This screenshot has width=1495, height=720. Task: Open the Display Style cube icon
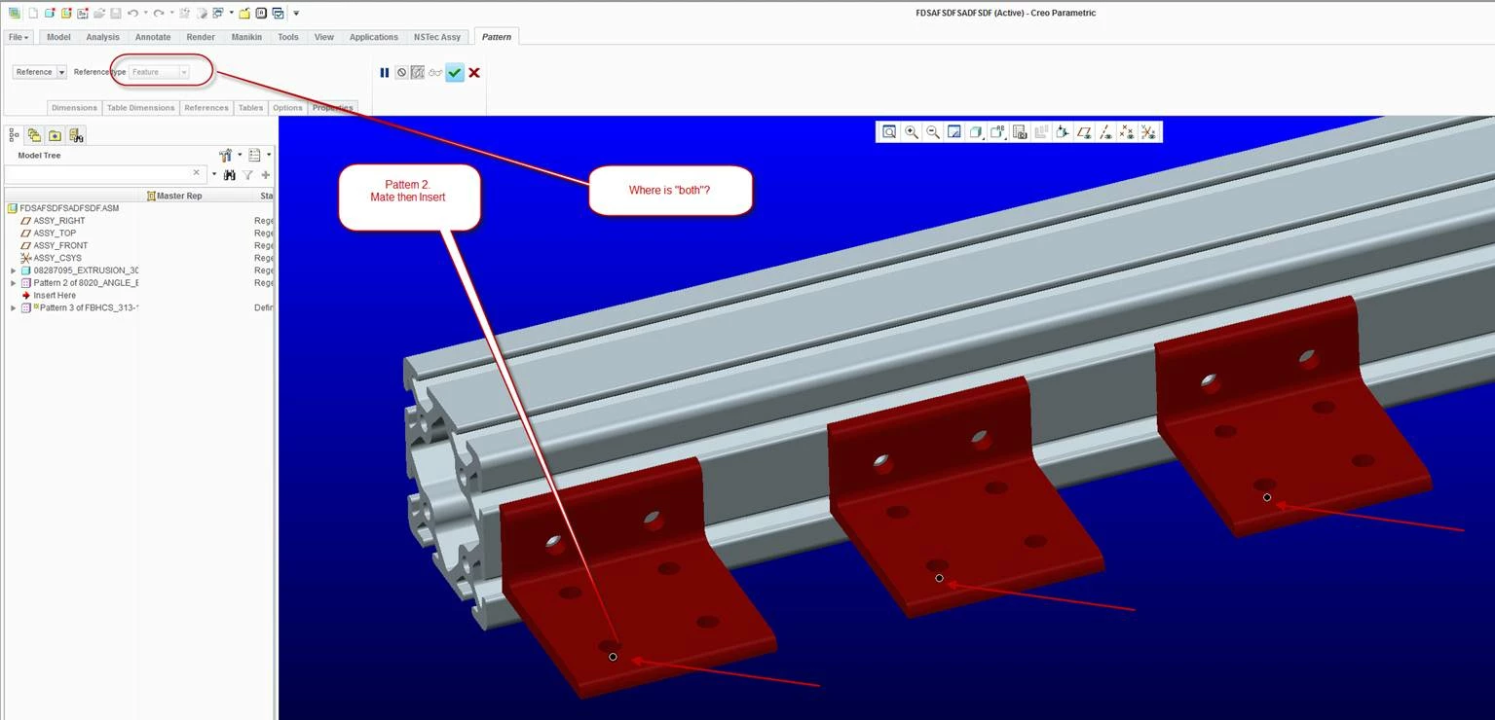[976, 132]
